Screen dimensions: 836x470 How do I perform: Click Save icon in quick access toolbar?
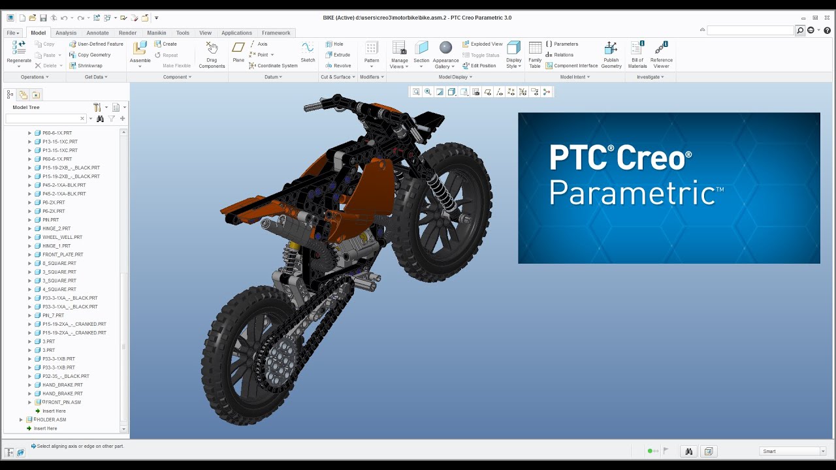[43, 18]
